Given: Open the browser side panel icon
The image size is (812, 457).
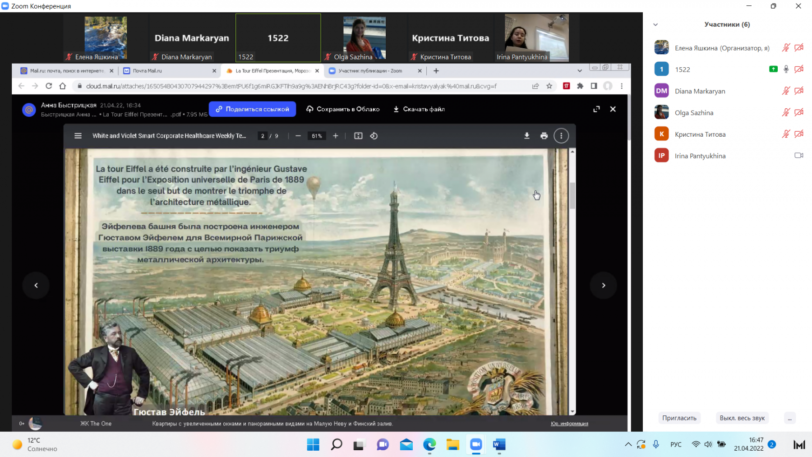Looking at the screenshot, I should 594,86.
